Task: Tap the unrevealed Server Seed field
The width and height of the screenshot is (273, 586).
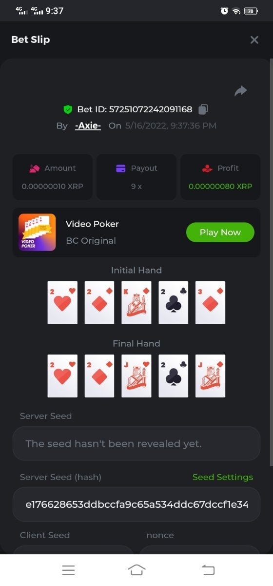Action: pos(136,443)
